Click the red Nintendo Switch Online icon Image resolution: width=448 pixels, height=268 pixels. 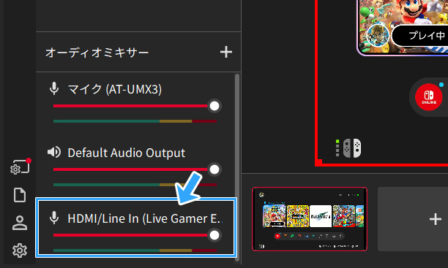click(x=428, y=97)
